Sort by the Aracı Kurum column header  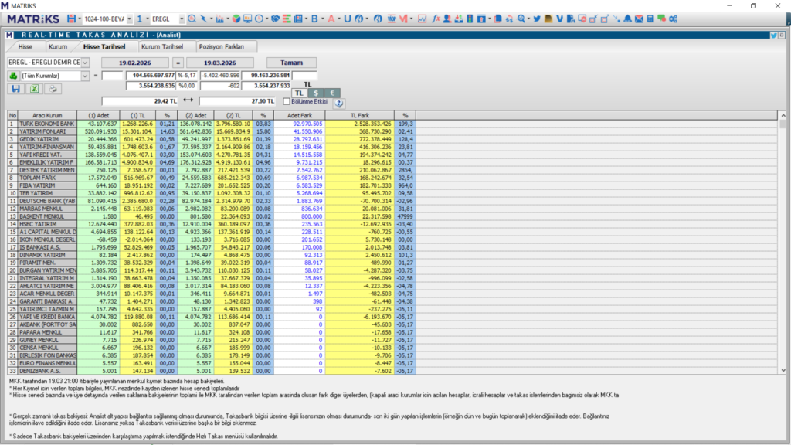click(x=47, y=116)
